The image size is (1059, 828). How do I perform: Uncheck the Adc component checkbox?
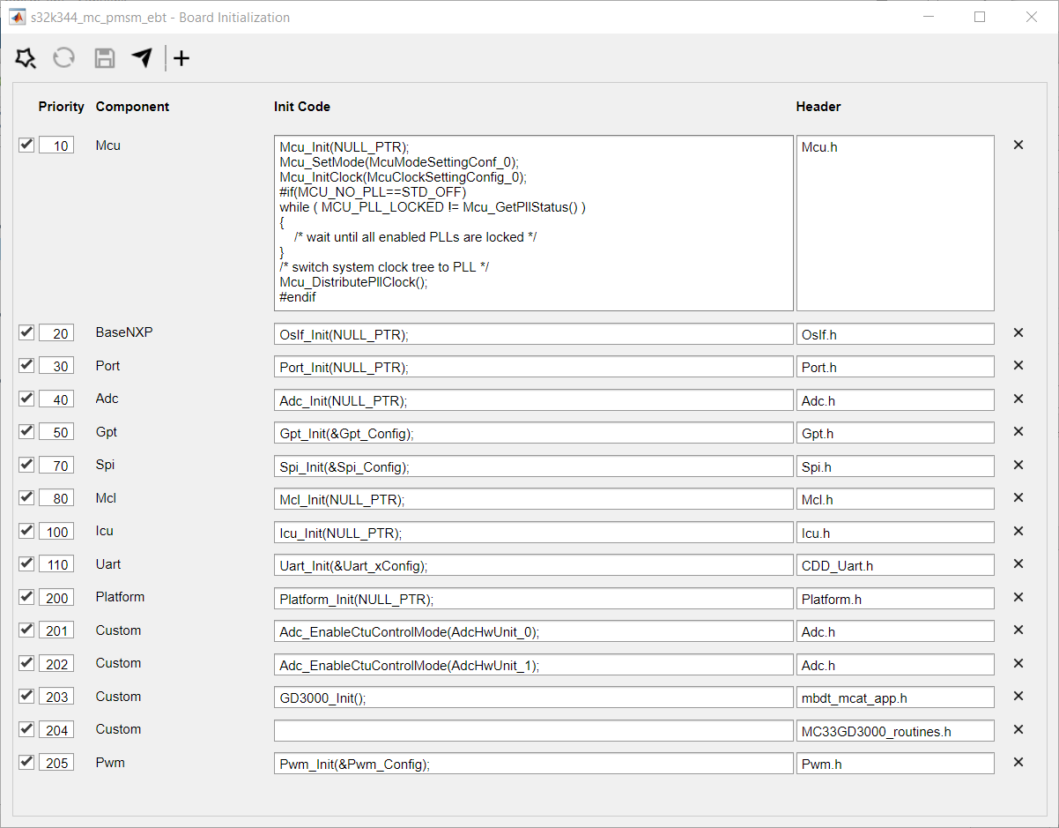(x=26, y=399)
